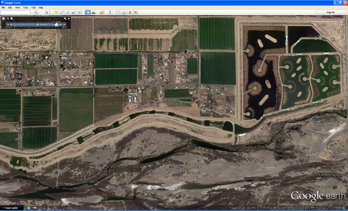348x211 pixels.
Task: Click the search magnifier button
Action: (x=36, y=12)
